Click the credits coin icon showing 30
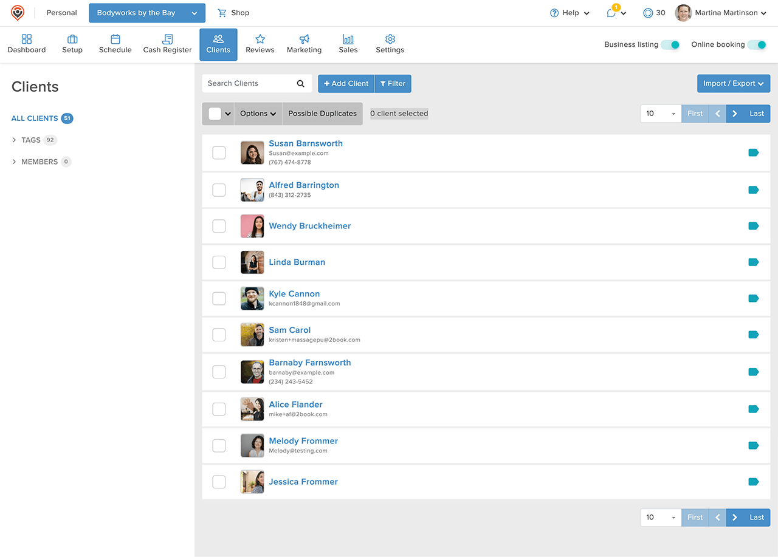778x557 pixels. (648, 13)
